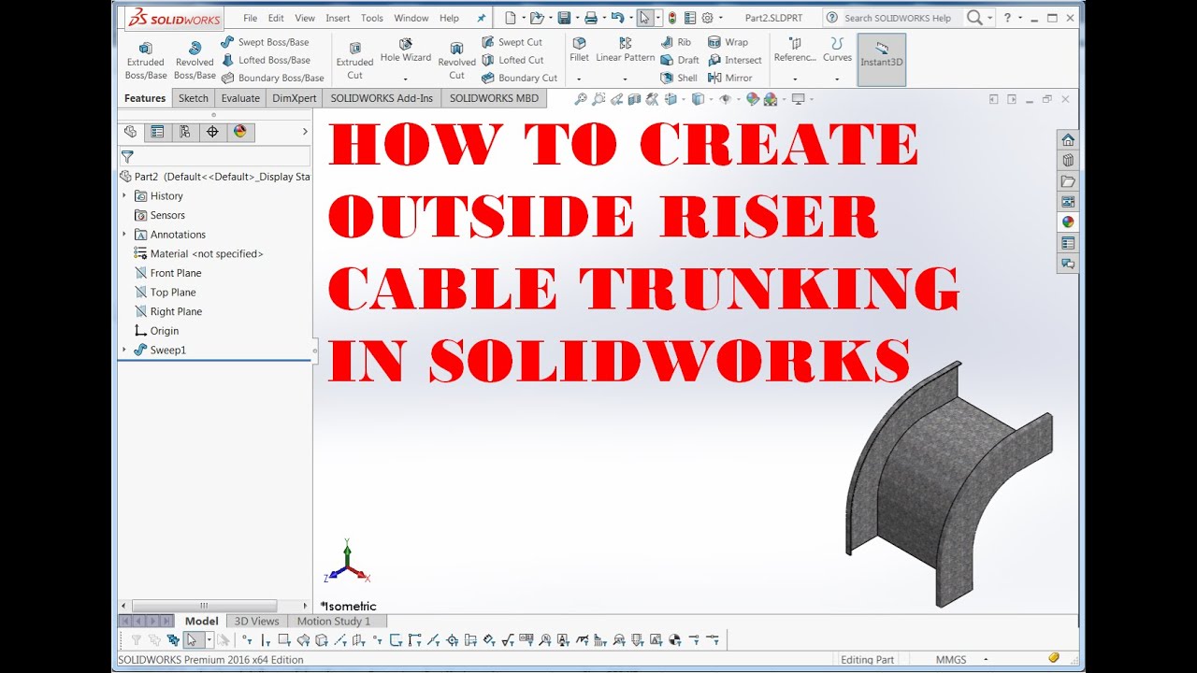
Task: Switch to PropertyManager tab icon
Action: (157, 132)
